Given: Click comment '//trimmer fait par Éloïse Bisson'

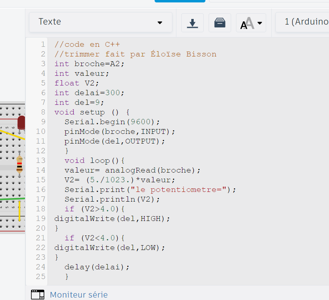Looking at the screenshot, I should coord(135,54).
